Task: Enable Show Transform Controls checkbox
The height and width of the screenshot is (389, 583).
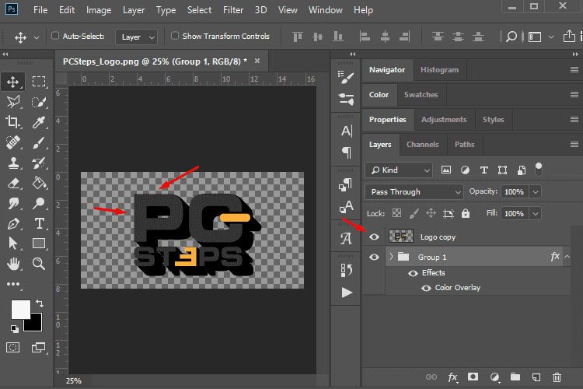Action: [175, 36]
